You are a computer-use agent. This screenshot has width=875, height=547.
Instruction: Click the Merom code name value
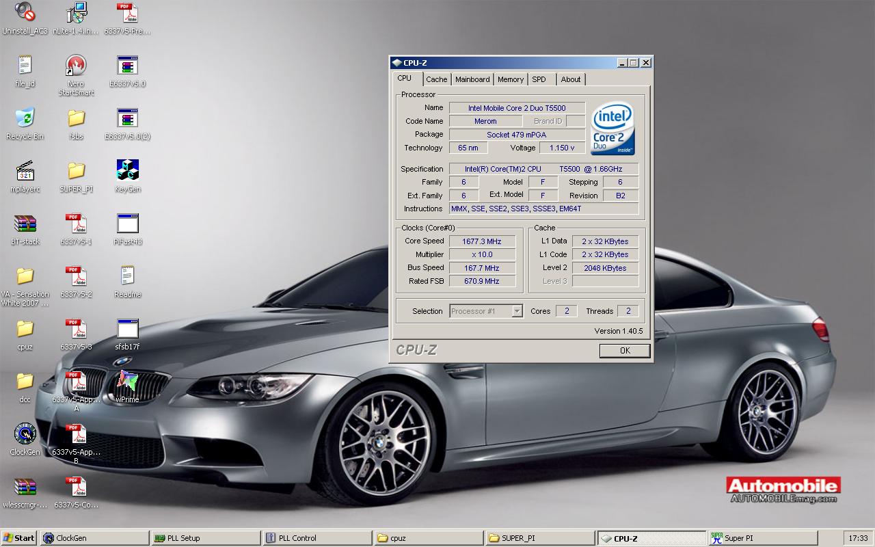(485, 121)
